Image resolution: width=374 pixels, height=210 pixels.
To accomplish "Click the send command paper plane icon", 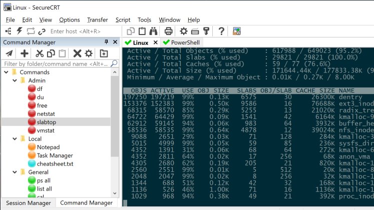I will coord(10,53).
